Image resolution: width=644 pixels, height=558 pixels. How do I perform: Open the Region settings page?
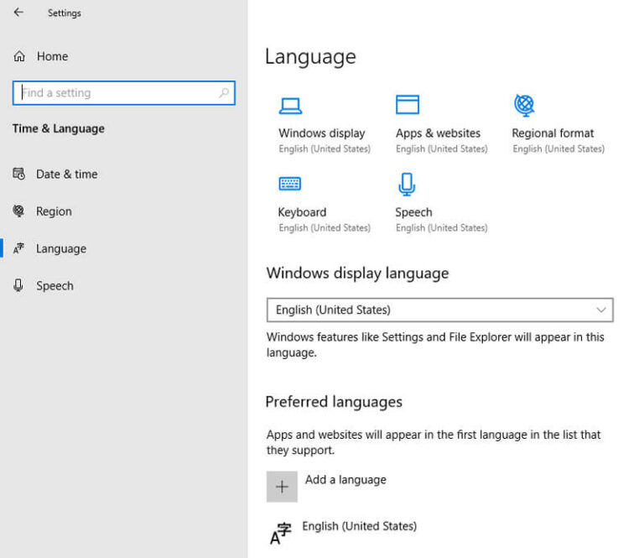click(x=54, y=211)
